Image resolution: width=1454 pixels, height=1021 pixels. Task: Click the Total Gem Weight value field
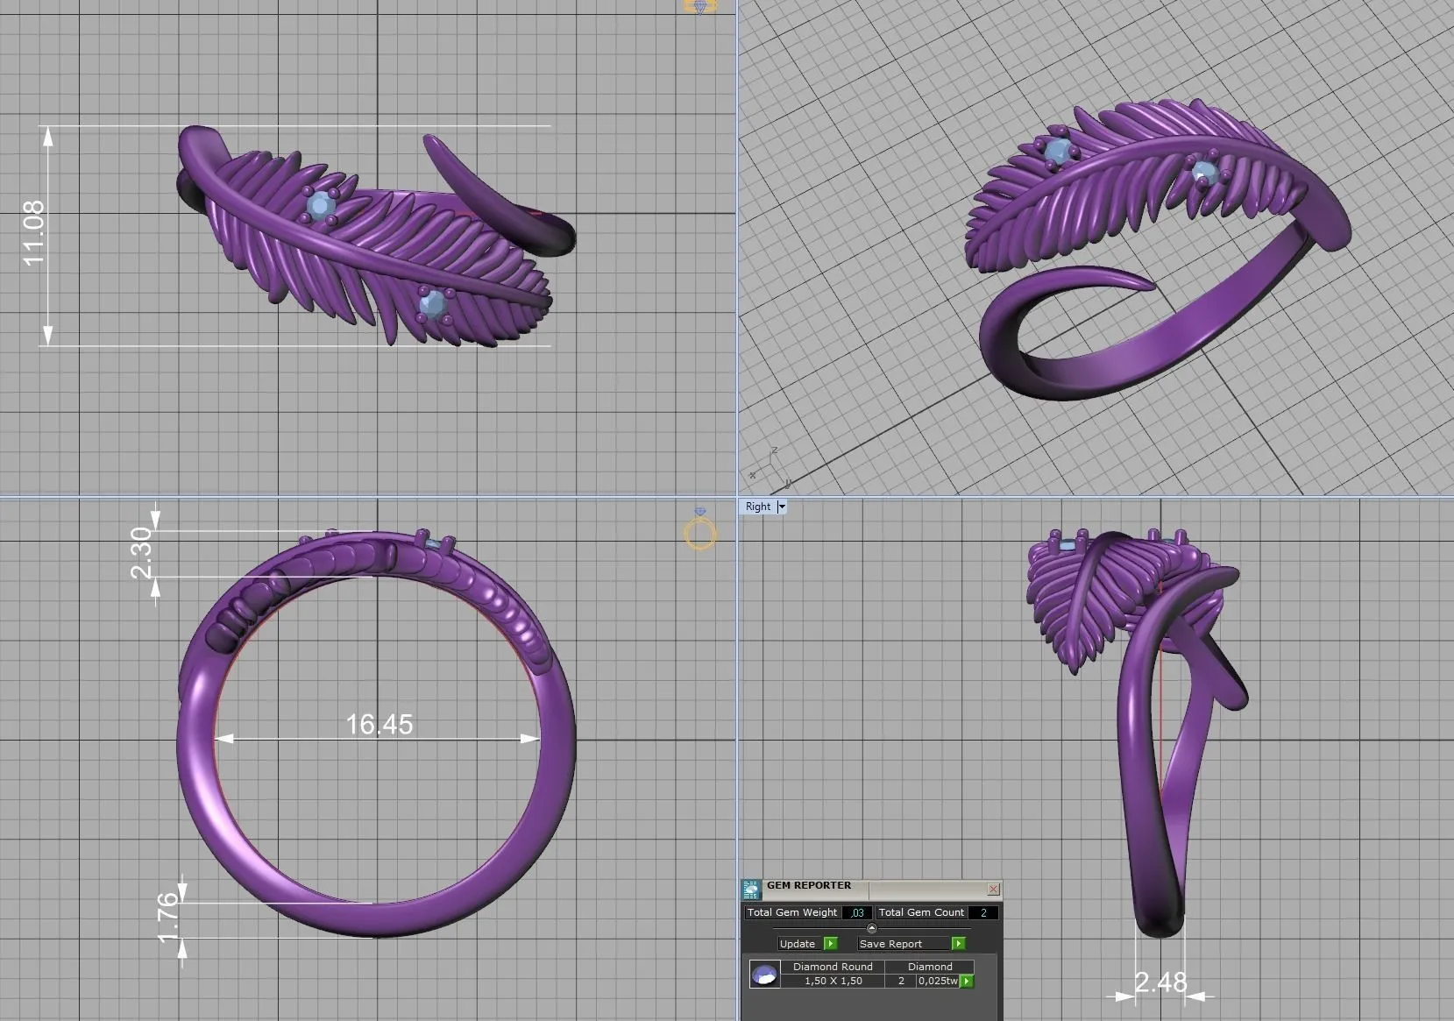click(x=856, y=912)
